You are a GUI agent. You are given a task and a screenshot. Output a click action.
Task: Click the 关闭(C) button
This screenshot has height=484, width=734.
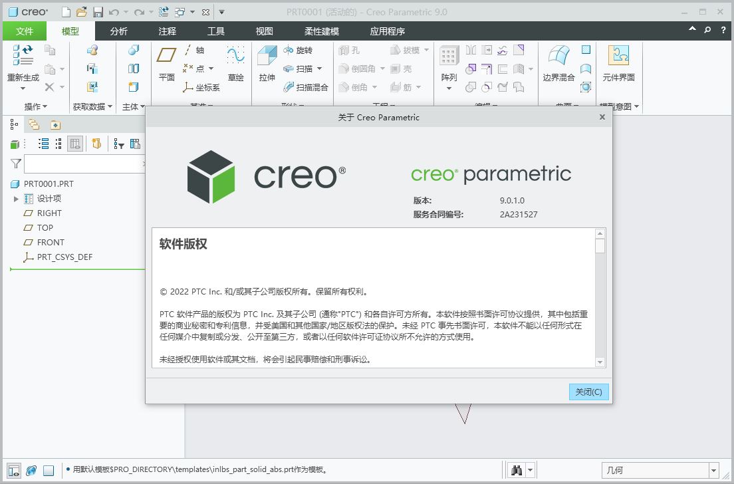(x=588, y=392)
